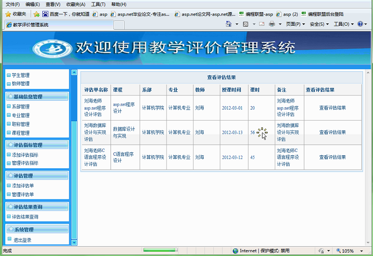
Task: Select the 教学评价管理系统 browser tab
Action: pyautogui.click(x=59, y=25)
